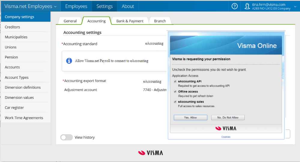
Task: Click the user profile avatar icon
Action: click(247, 6)
